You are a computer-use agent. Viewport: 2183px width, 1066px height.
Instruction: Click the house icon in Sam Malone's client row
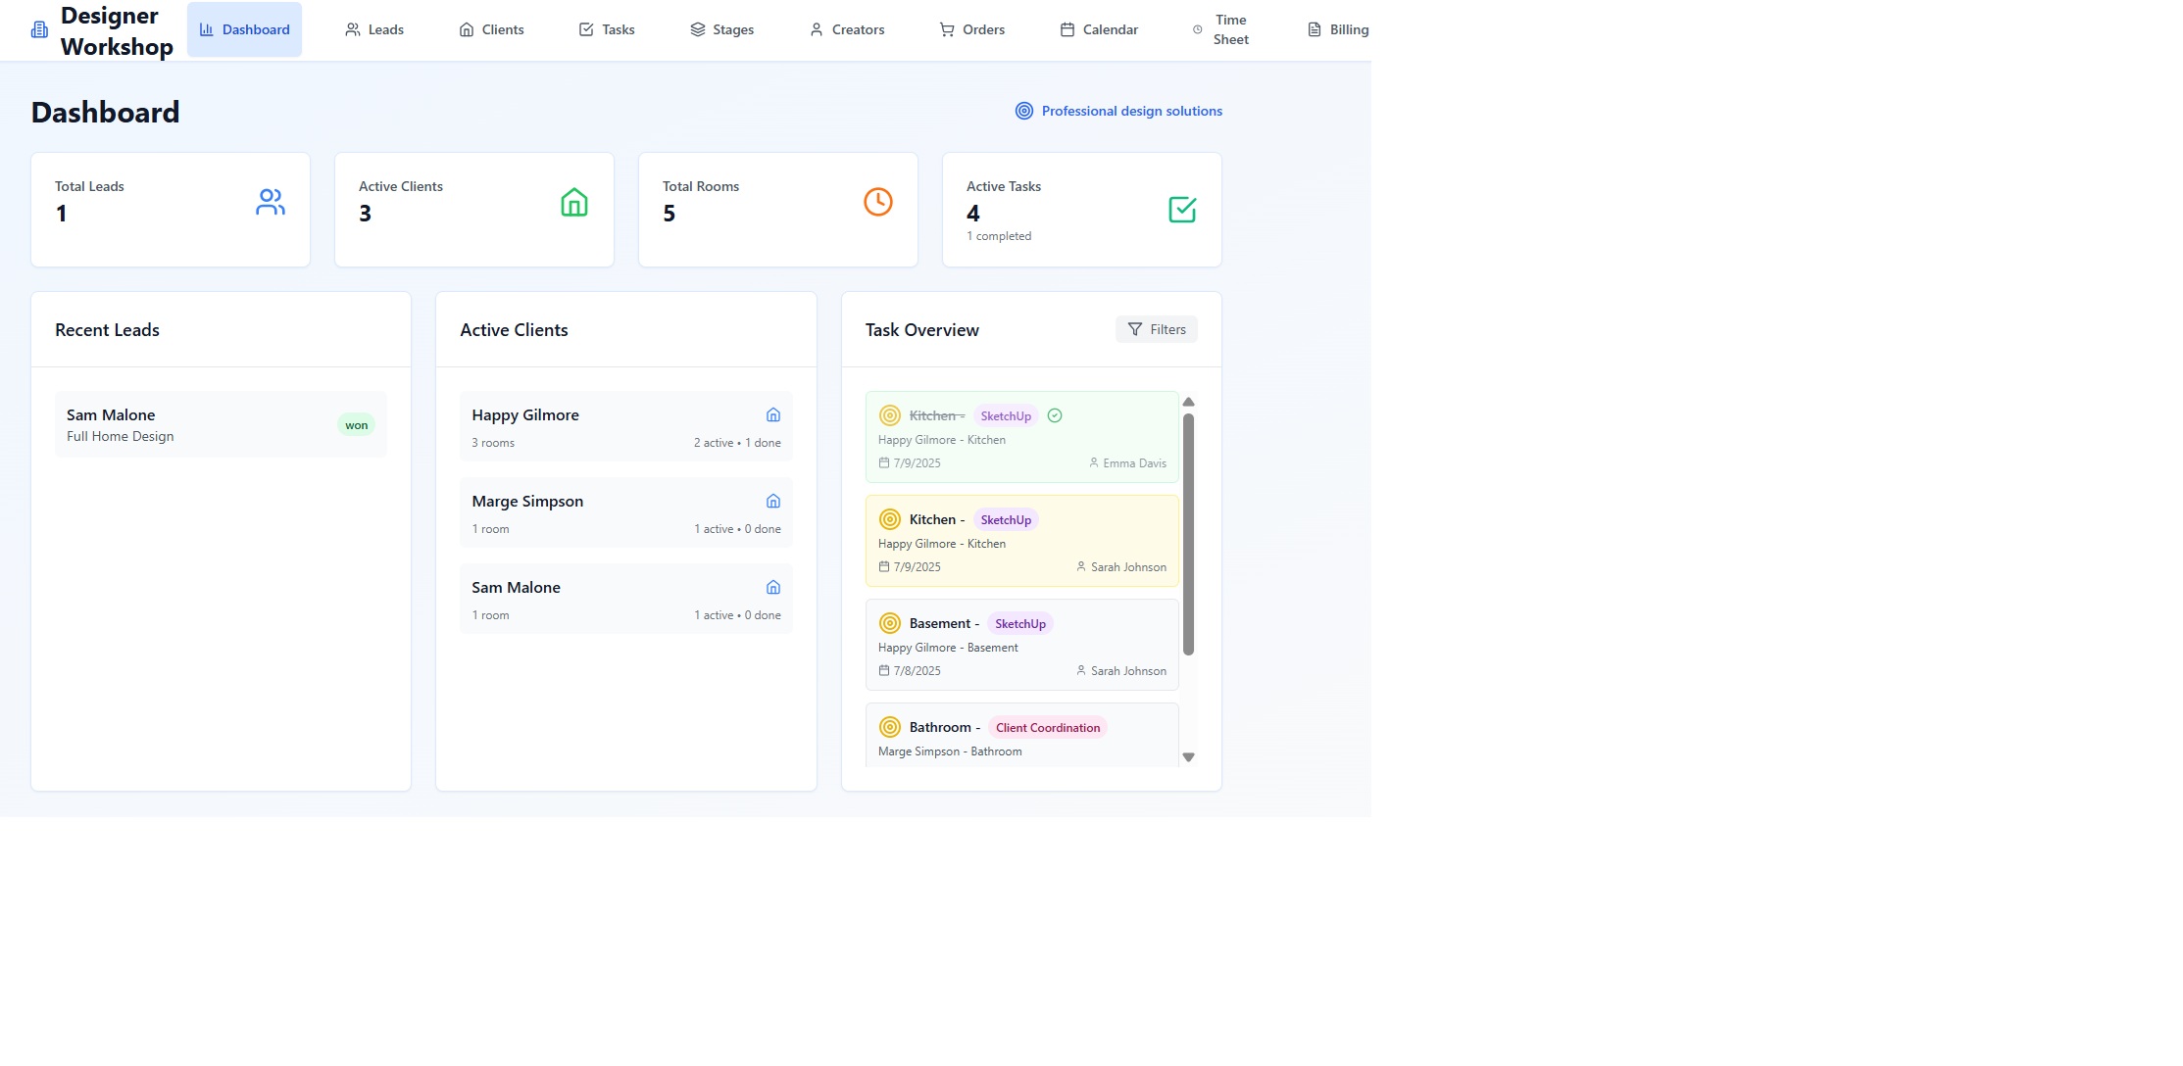[772, 588]
